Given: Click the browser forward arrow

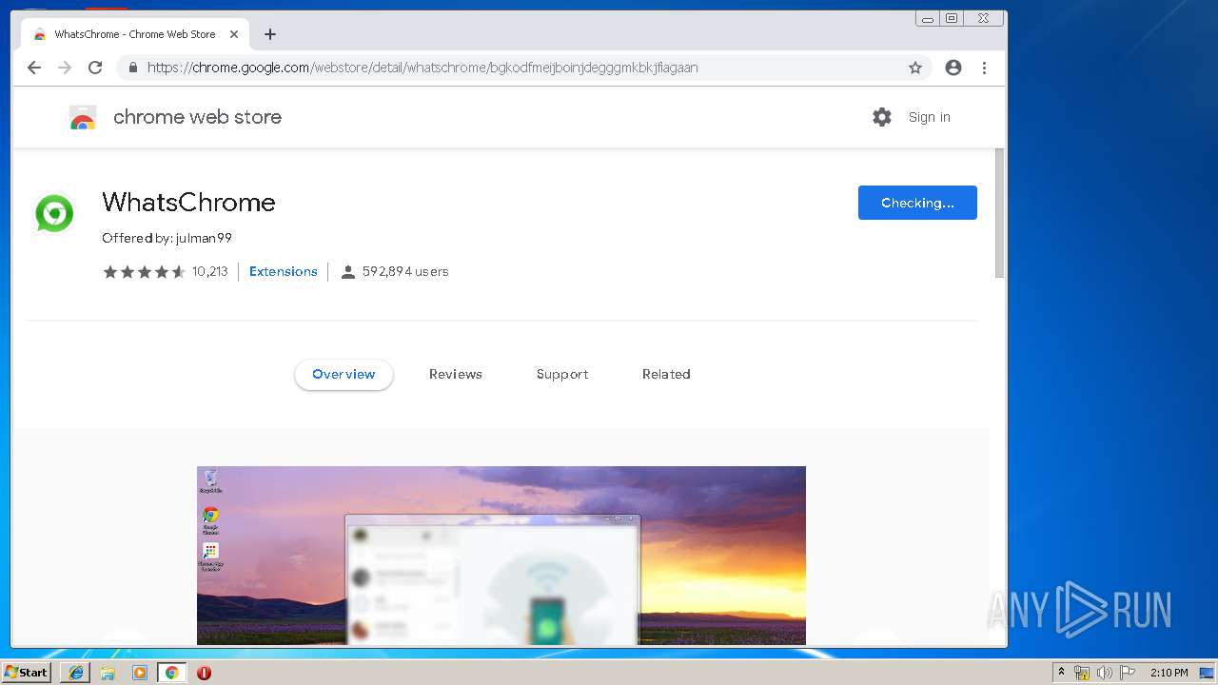Looking at the screenshot, I should (65, 68).
